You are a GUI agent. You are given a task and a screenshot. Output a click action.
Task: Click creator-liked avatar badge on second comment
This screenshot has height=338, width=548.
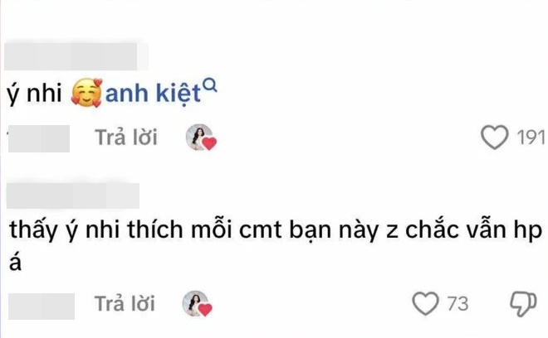coord(198,303)
